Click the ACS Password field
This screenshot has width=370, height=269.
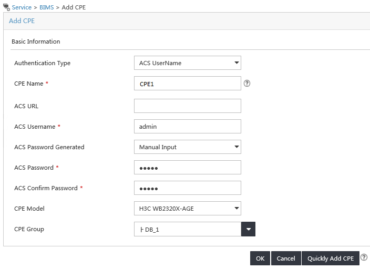[187, 167]
